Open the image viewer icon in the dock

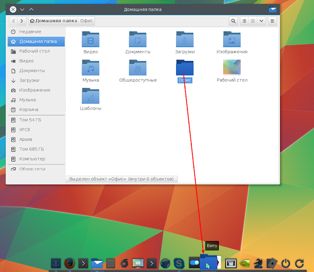[231, 263]
